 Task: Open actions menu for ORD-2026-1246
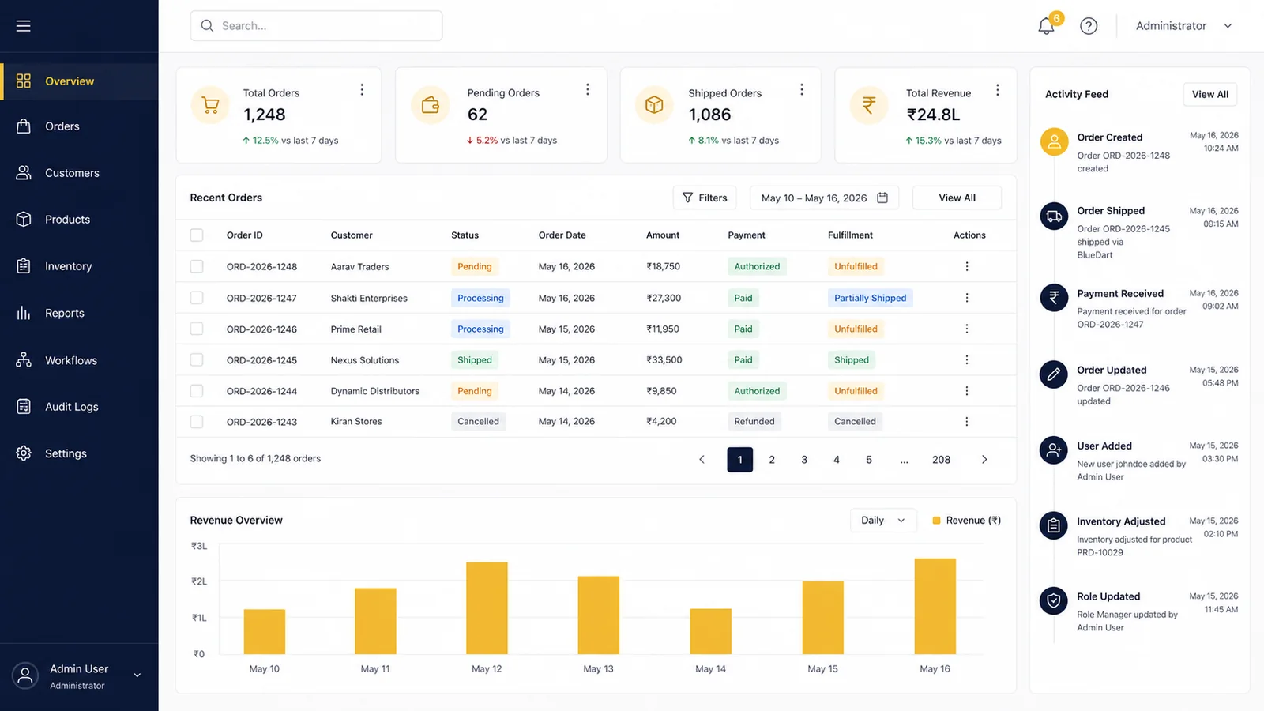pyautogui.click(x=967, y=329)
